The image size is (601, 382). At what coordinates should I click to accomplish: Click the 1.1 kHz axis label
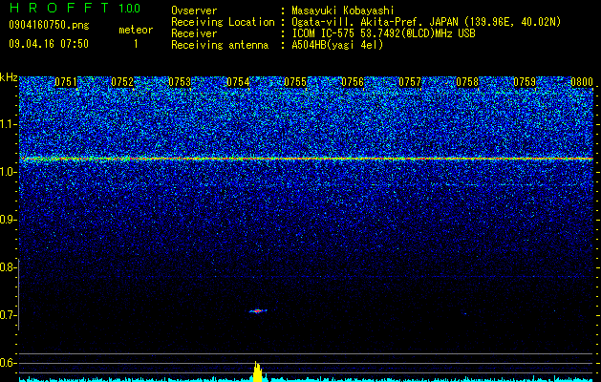[x=9, y=124]
